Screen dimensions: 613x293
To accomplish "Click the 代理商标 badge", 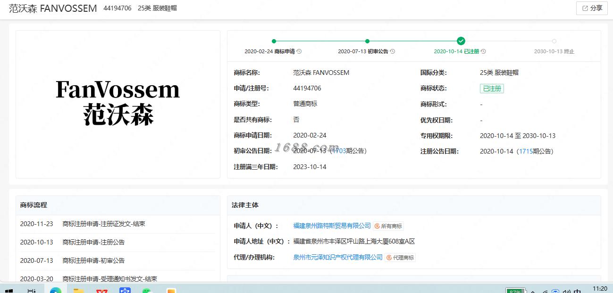I will [x=400, y=258].
